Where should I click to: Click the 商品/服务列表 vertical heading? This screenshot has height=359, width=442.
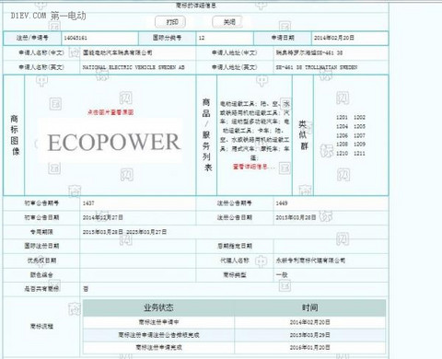206,135
